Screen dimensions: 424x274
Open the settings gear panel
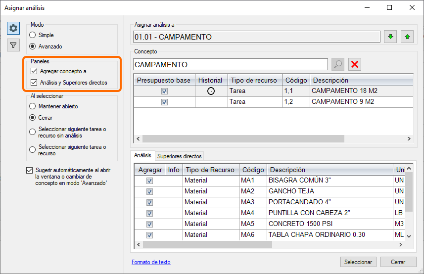13,28
